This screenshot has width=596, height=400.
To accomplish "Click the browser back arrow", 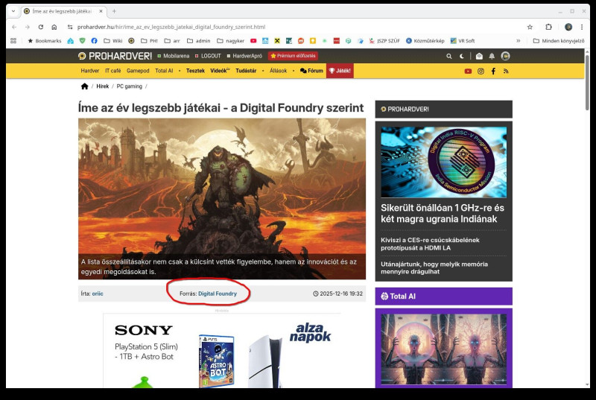I will 14,27.
